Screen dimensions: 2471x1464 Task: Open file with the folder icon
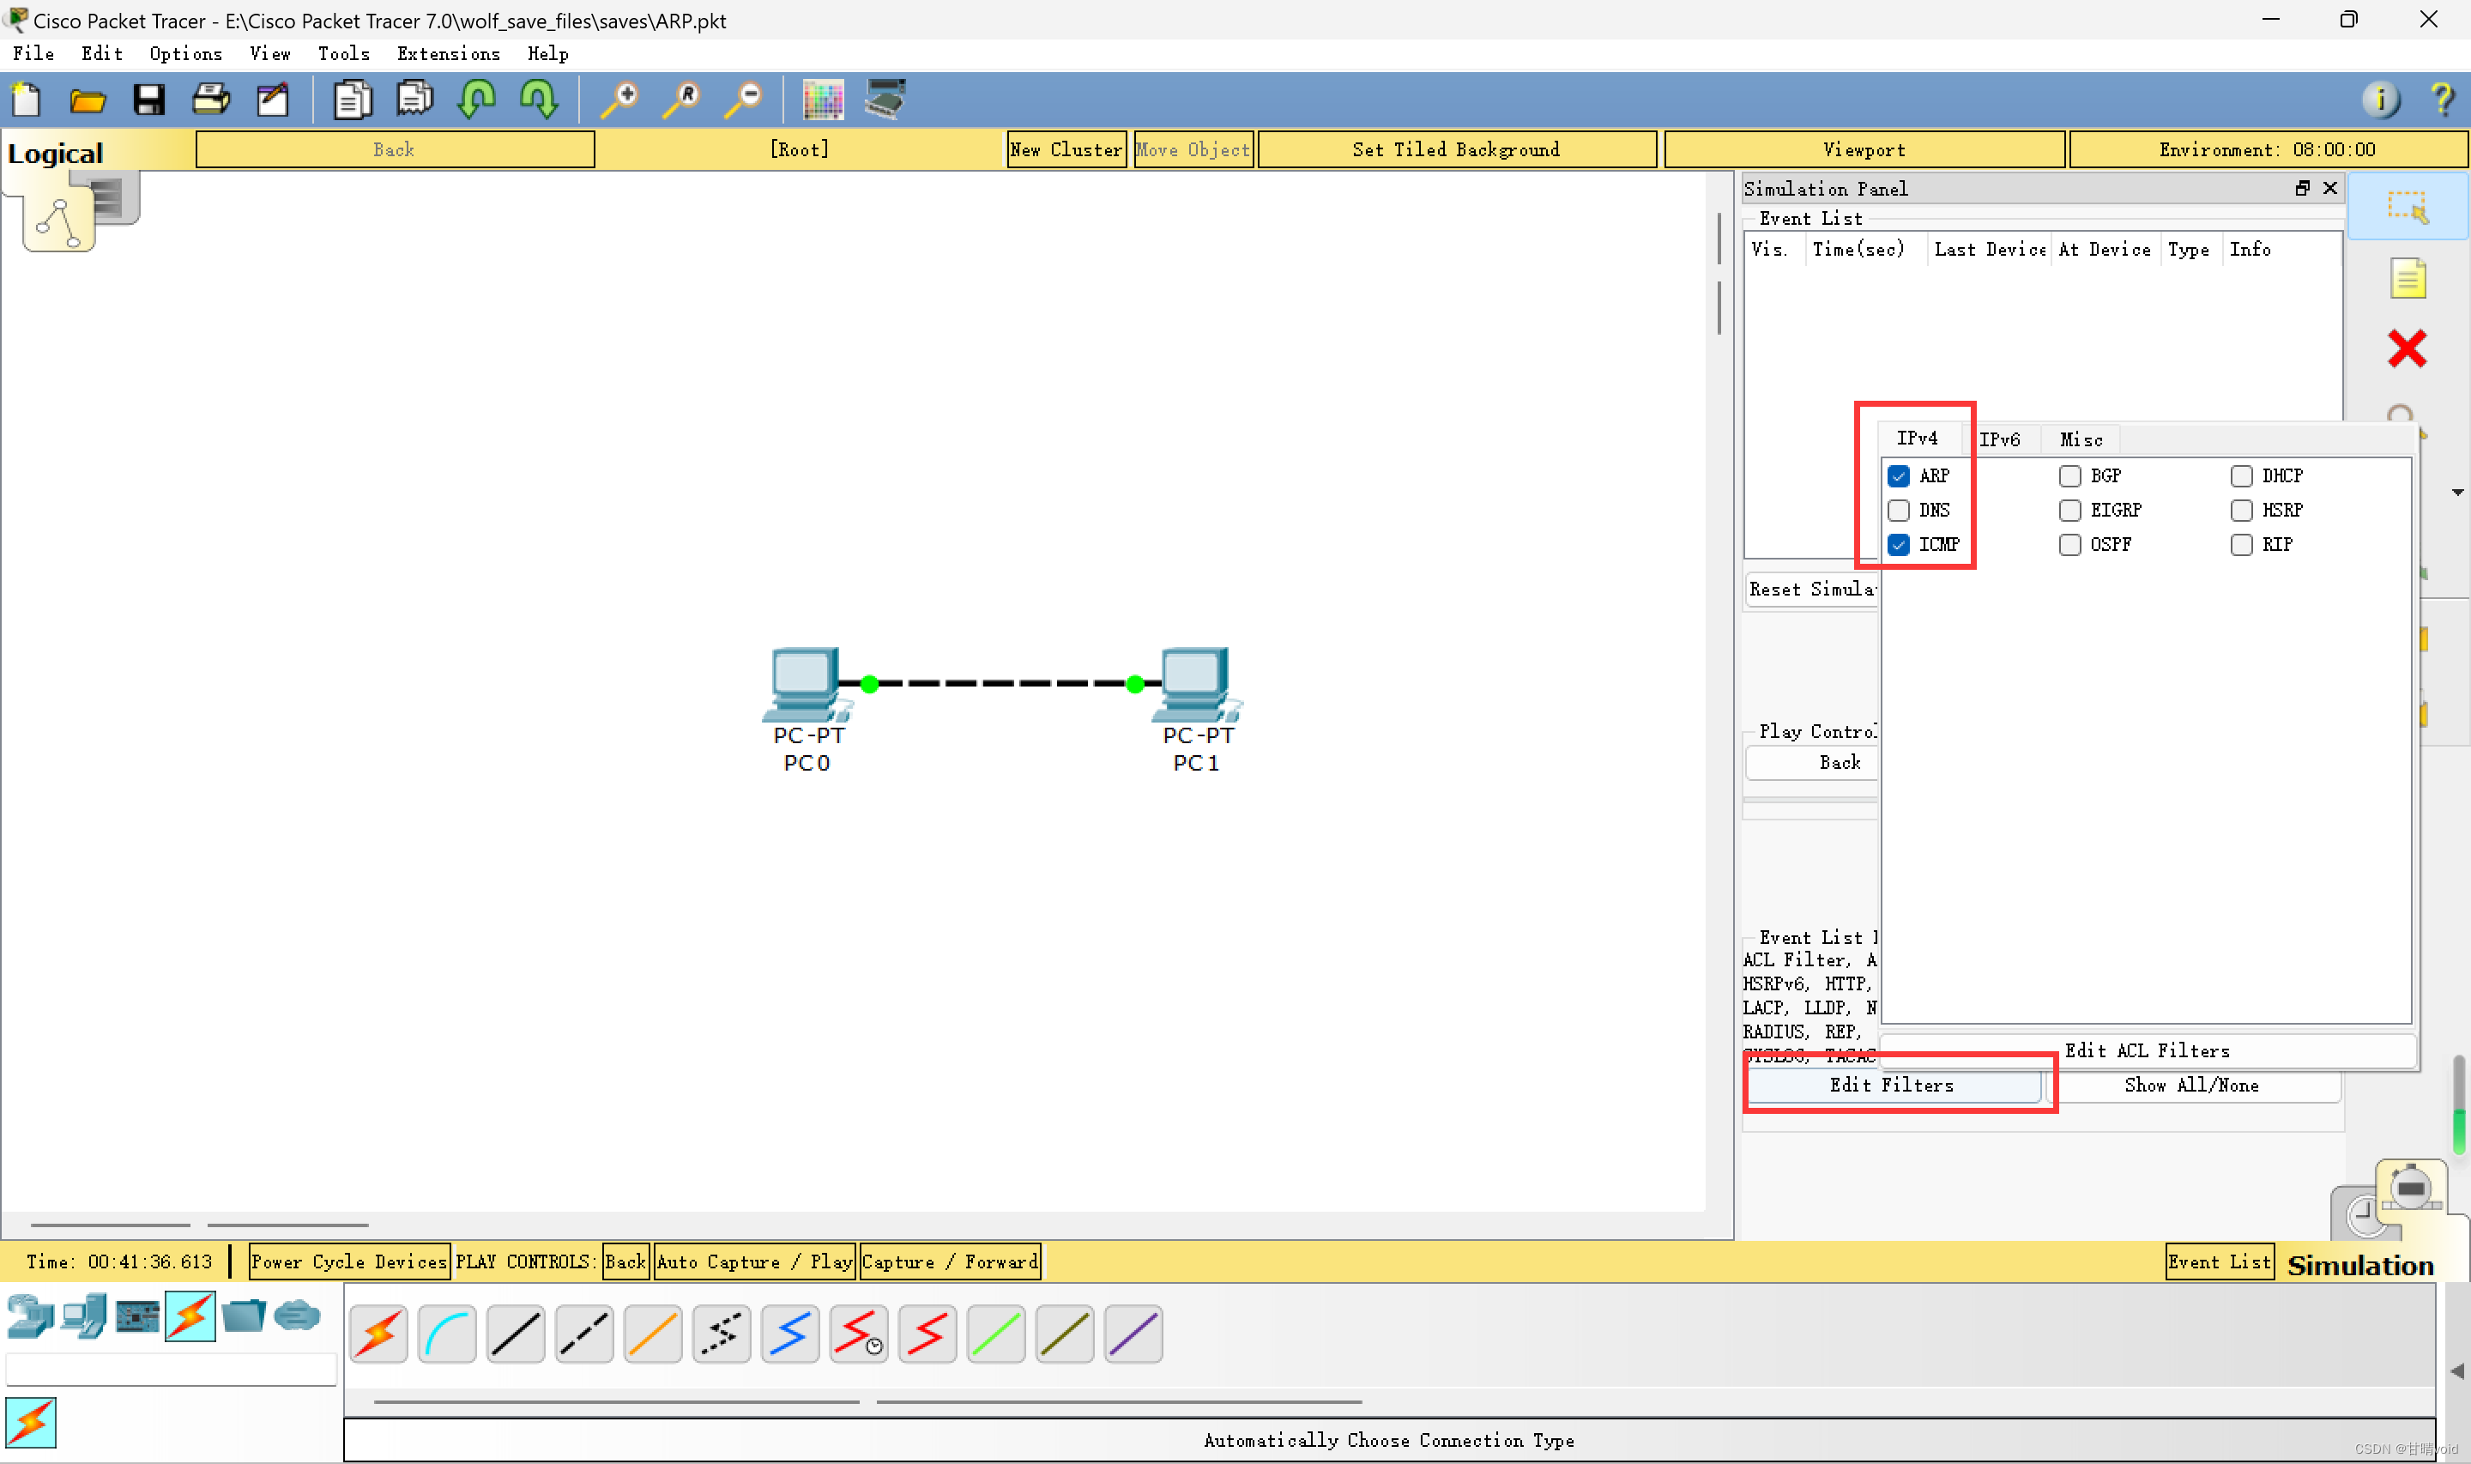[88, 100]
